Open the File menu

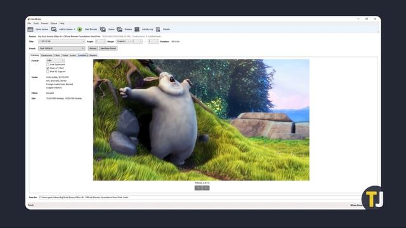tap(29, 23)
